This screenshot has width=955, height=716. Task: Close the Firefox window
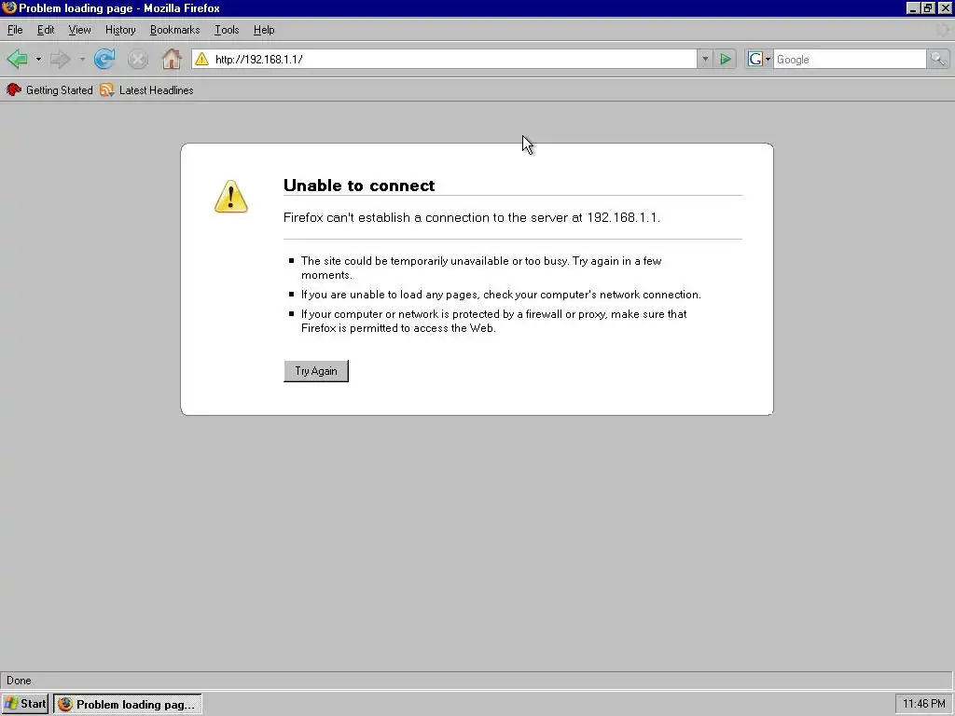click(x=945, y=7)
